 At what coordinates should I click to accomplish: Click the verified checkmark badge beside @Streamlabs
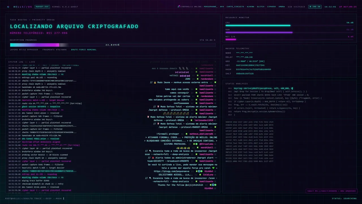(x=197, y=144)
